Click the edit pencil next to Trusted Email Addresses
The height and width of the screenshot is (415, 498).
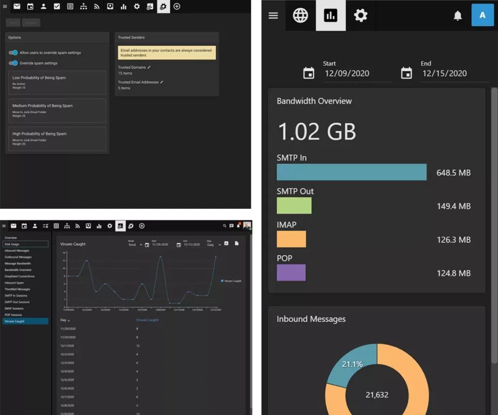click(x=162, y=82)
